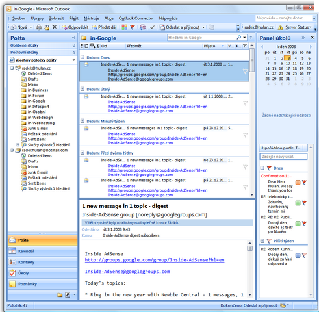Image resolution: width=319 pixels, height=312 pixels.
Task: Open the Odeslat a přijmout dropdown arrow
Action: tap(203, 27)
